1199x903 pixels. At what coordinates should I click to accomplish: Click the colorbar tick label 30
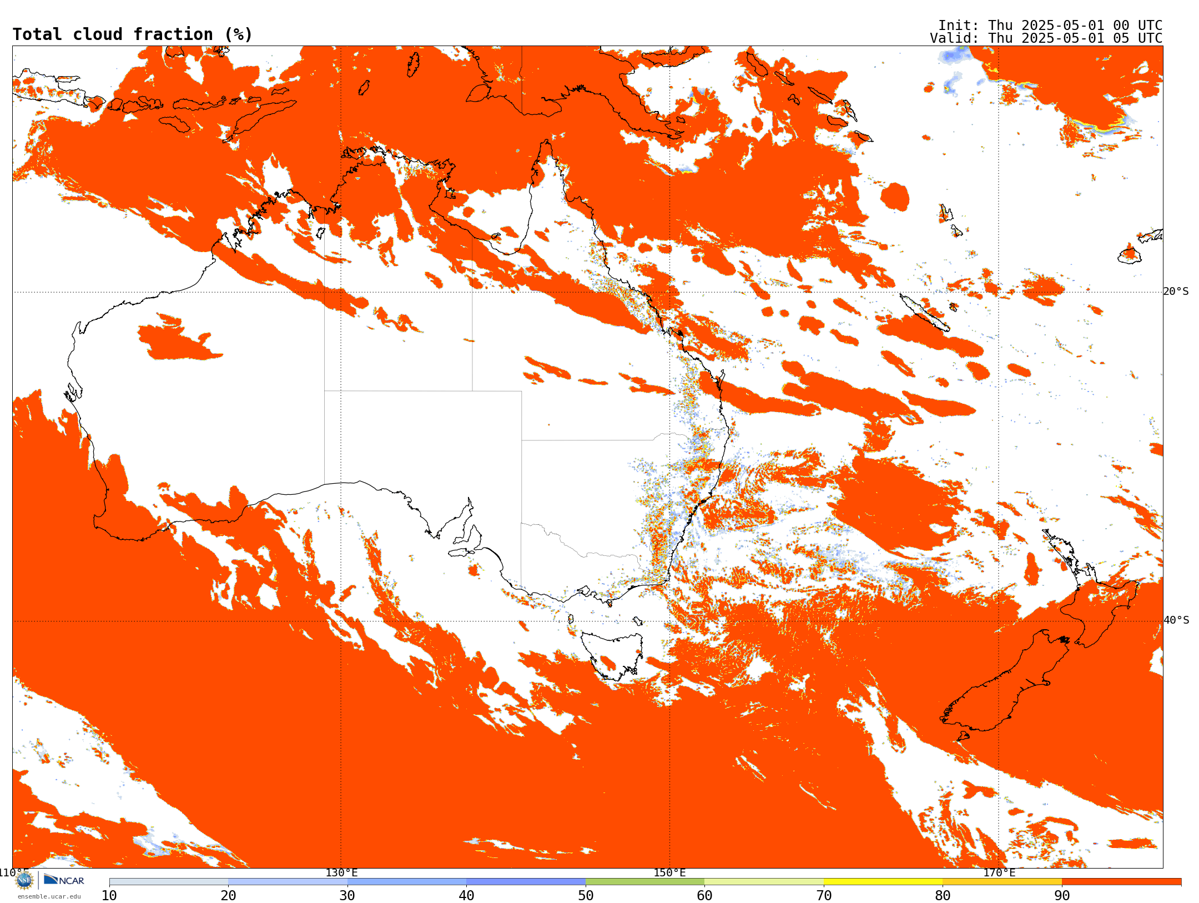click(347, 896)
